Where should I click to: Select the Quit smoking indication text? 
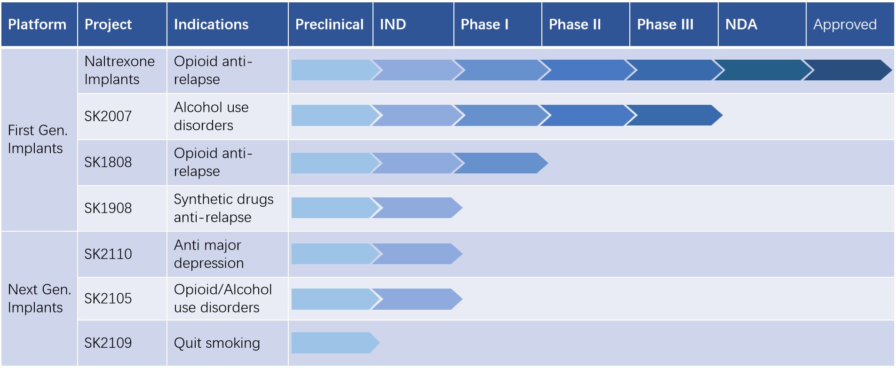click(x=217, y=343)
